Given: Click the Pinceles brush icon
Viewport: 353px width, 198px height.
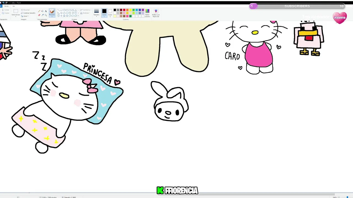Looking at the screenshot, I should pyautogui.click(x=52, y=11).
